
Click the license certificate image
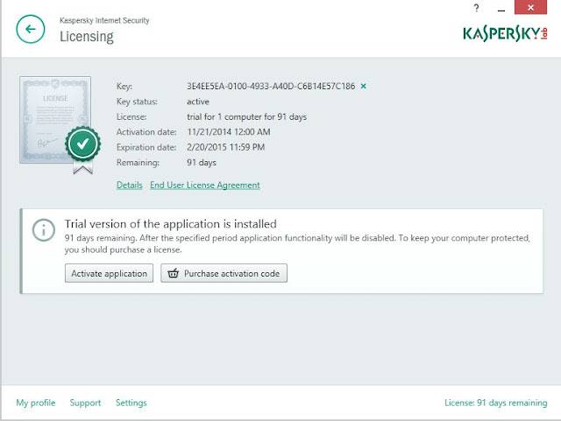coord(55,119)
